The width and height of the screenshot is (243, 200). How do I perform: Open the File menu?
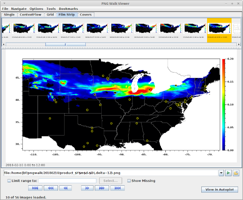click(x=5, y=9)
